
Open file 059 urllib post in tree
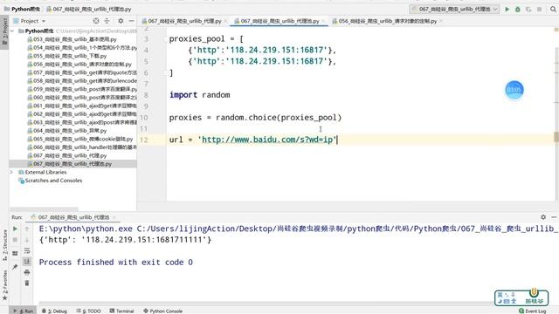point(82,89)
